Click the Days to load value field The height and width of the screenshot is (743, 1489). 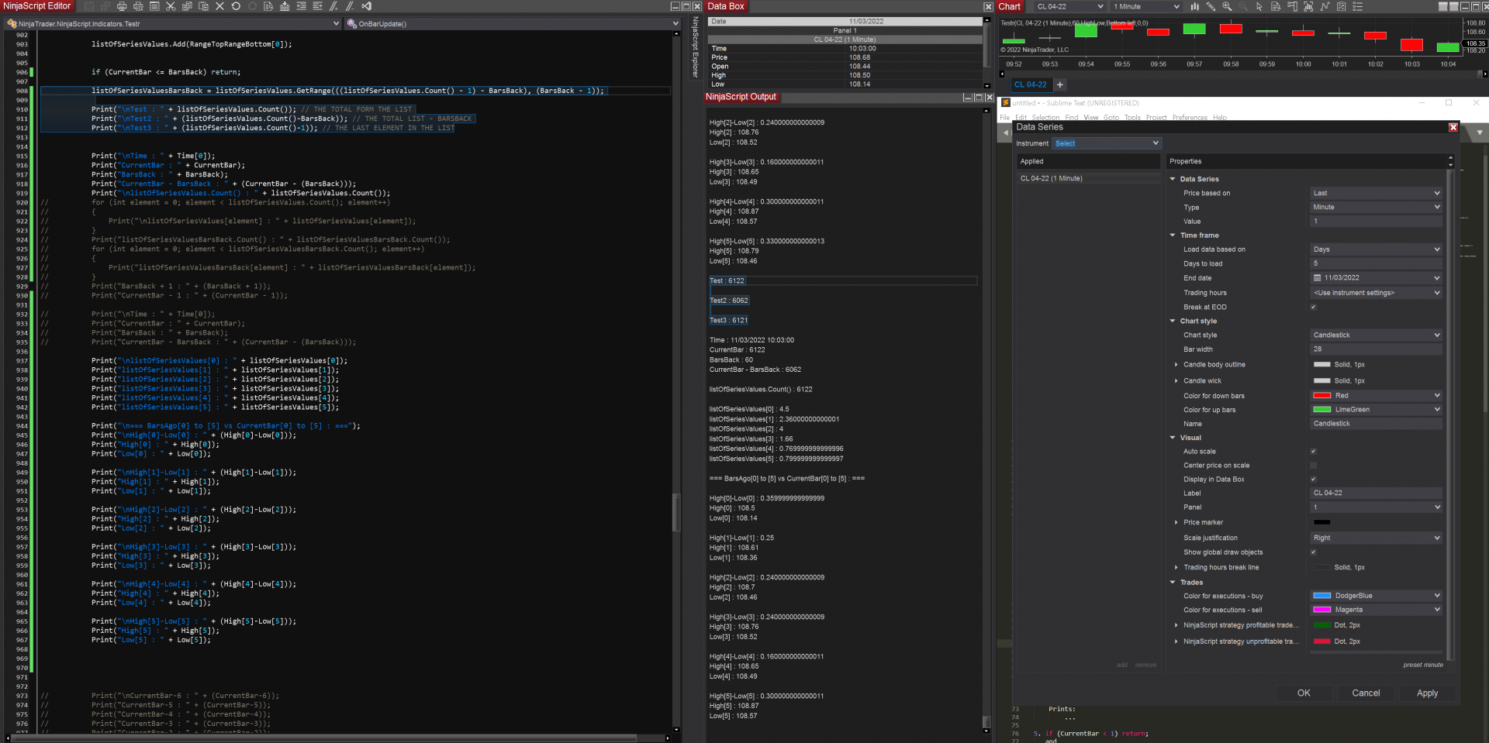pos(1376,263)
